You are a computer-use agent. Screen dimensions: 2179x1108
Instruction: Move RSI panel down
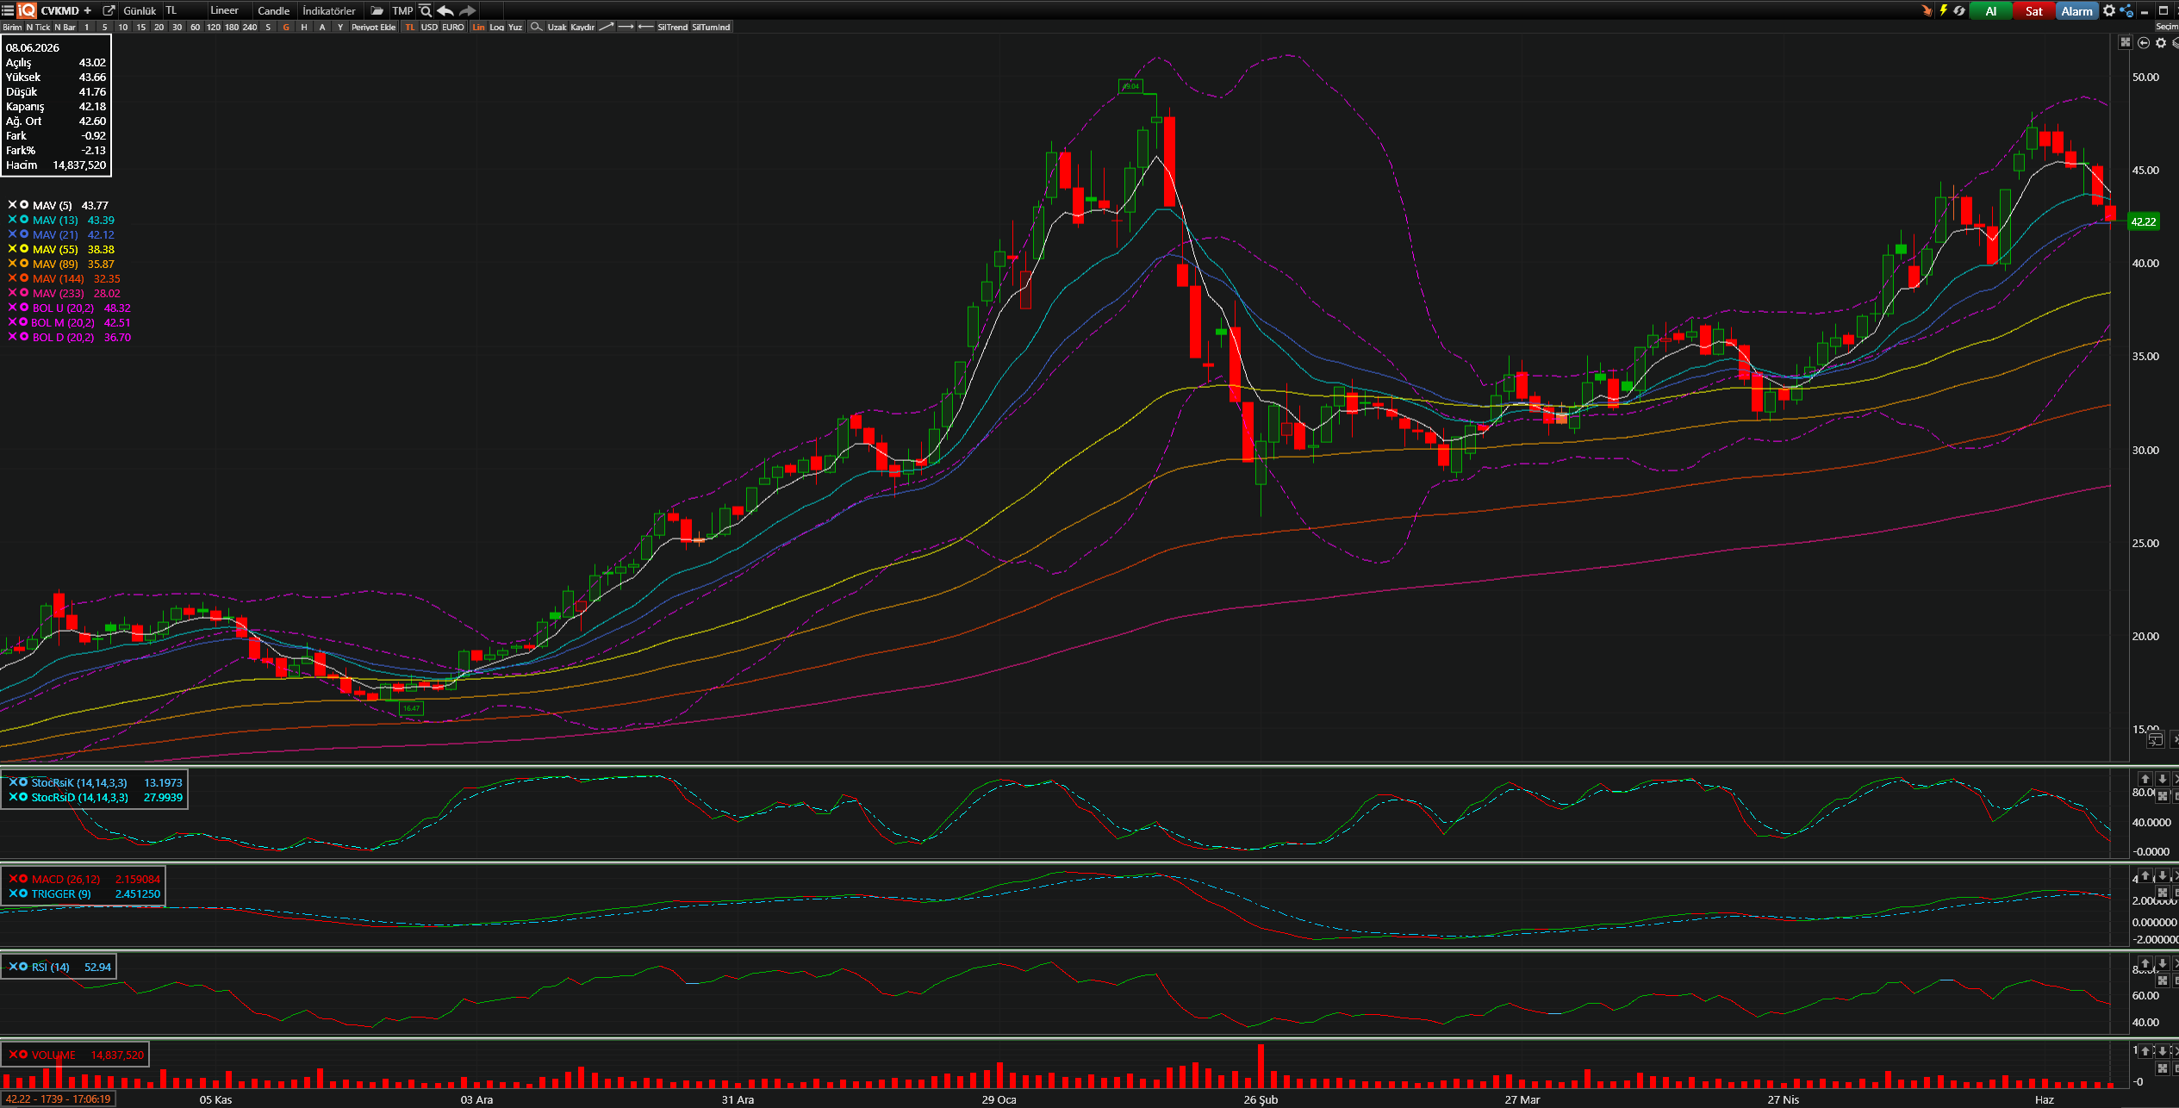point(2162,963)
